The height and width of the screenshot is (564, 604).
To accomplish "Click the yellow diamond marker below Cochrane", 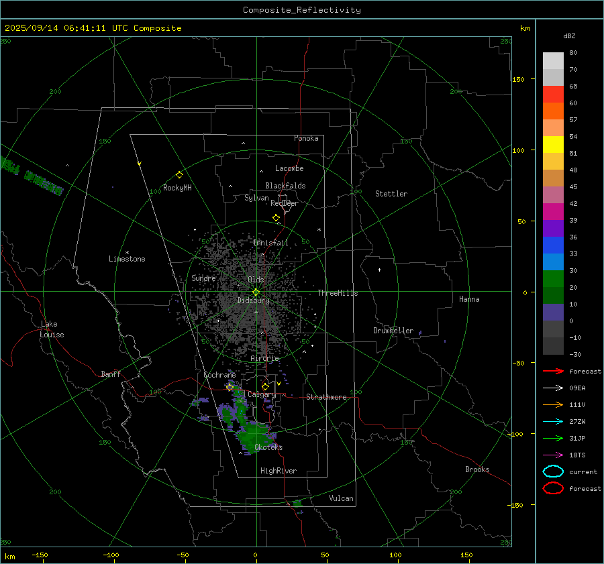I will (x=230, y=387).
